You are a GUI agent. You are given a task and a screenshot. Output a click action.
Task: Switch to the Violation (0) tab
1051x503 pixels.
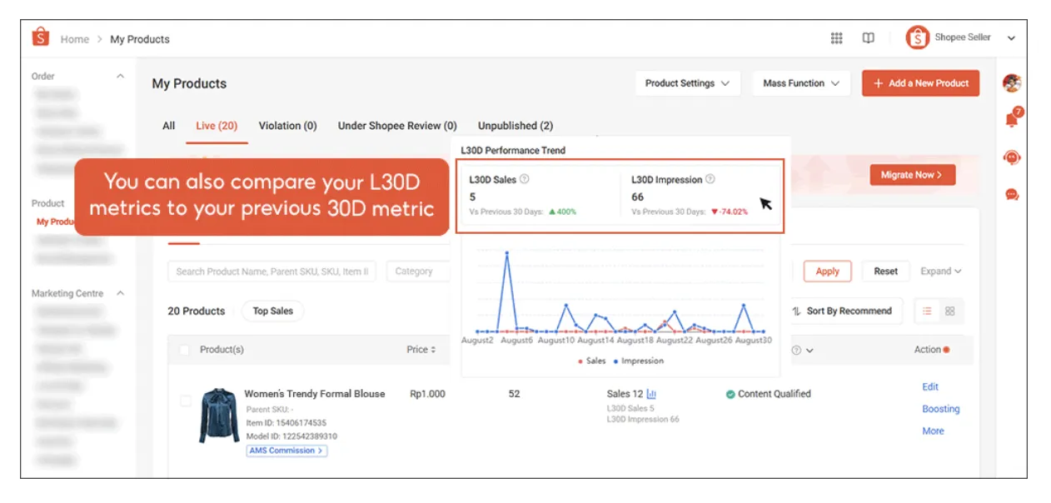click(287, 126)
